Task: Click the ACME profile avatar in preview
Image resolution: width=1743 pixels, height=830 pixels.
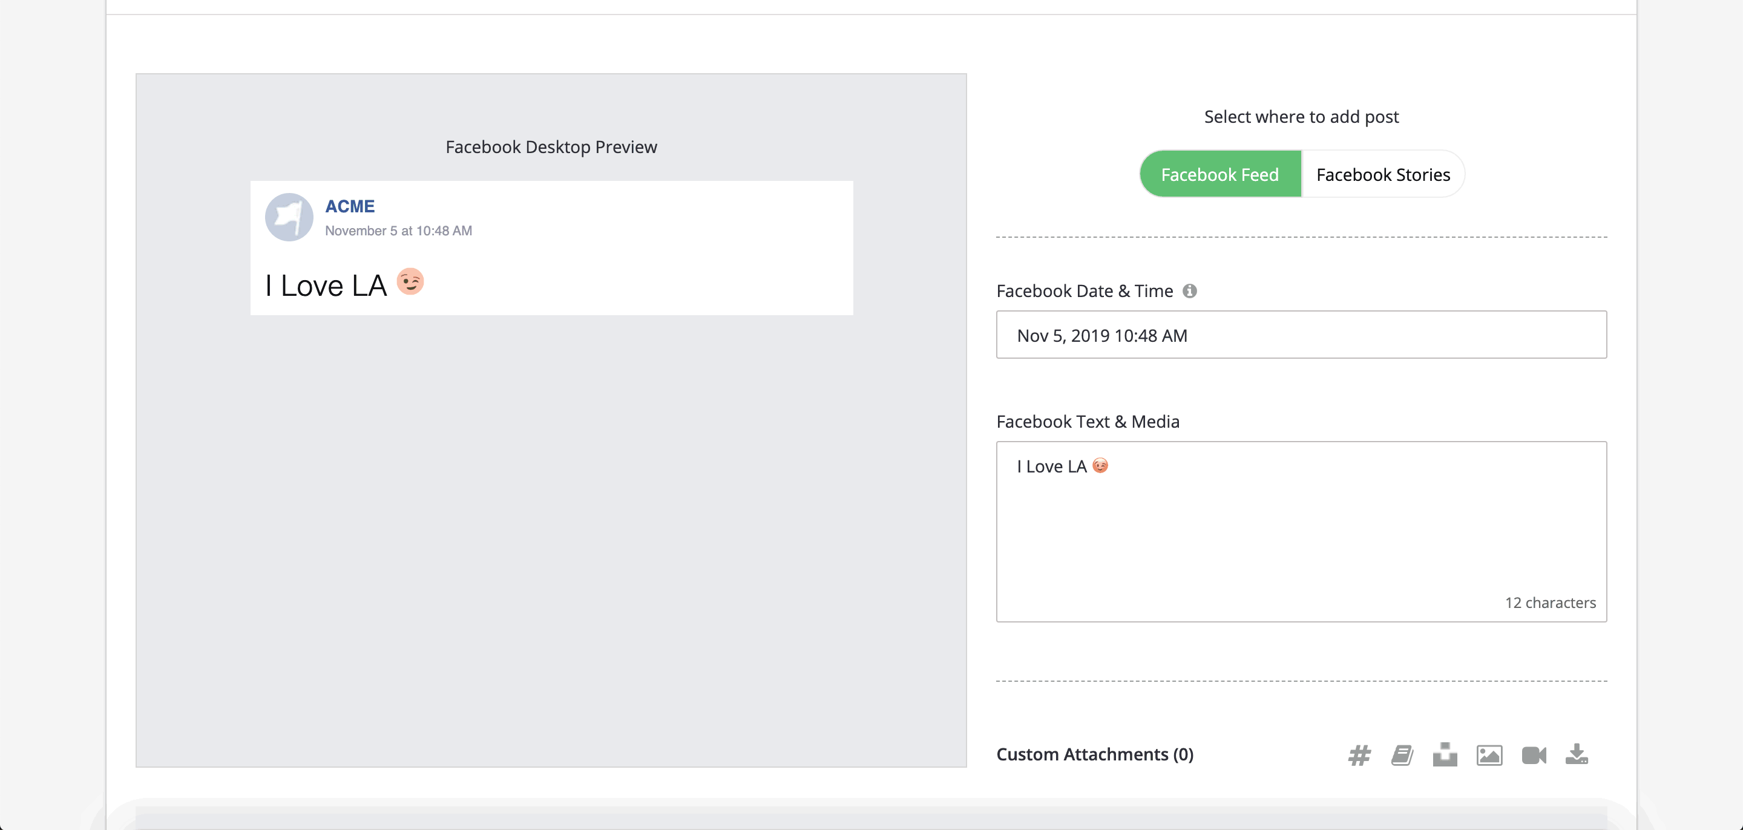Action: coord(289,217)
